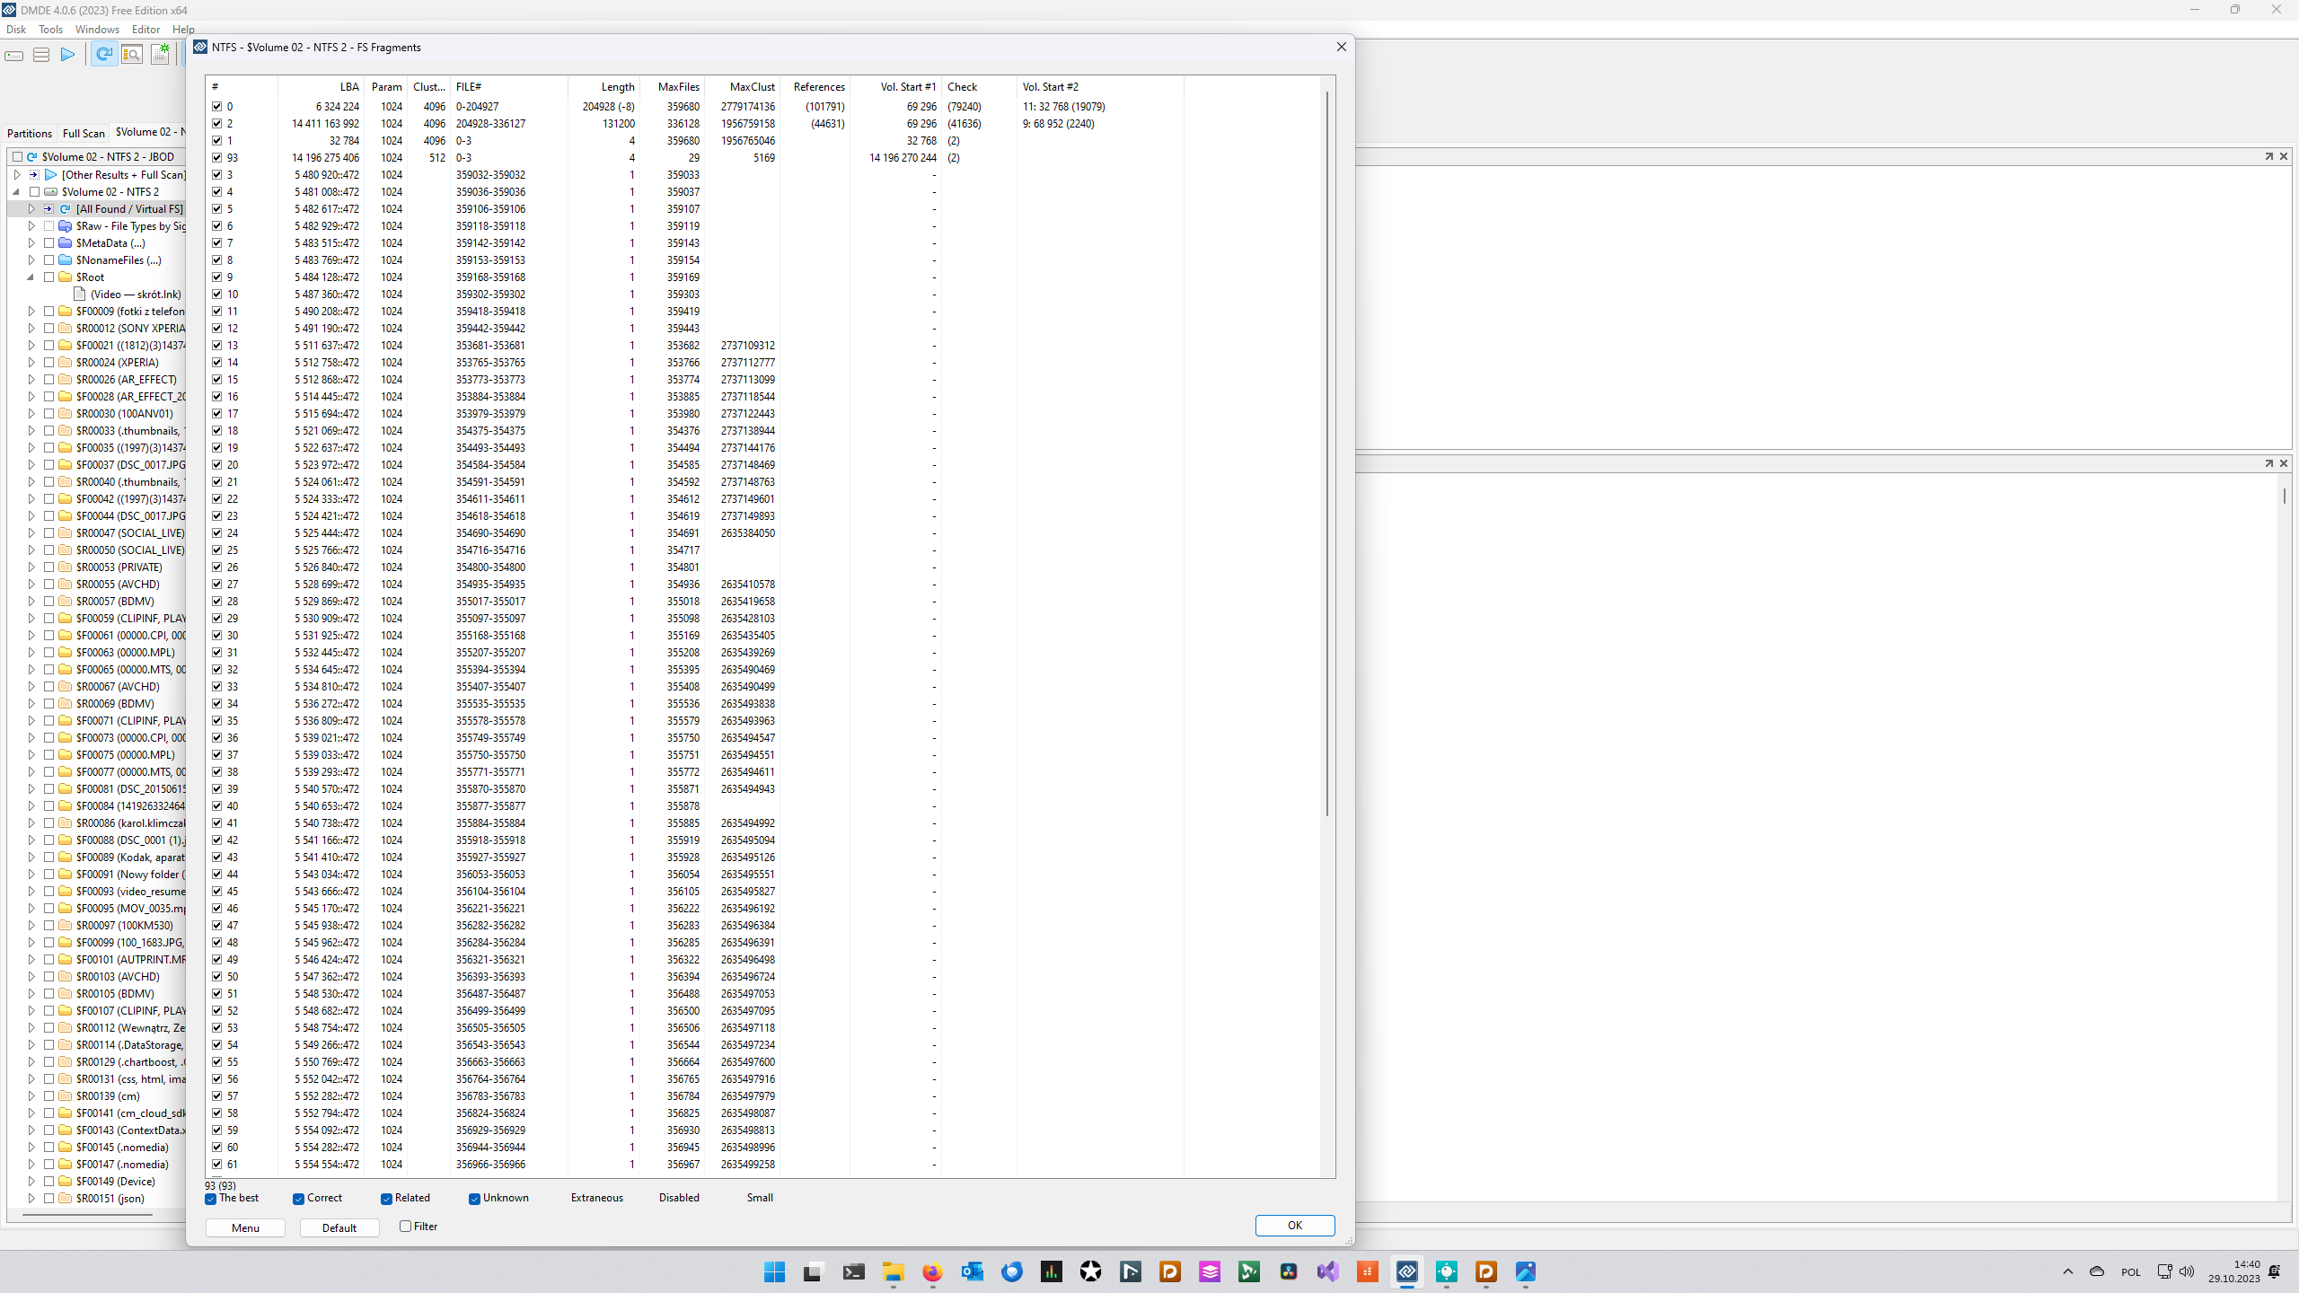Click the search-in-list magnifier toolbar icon
2299x1293 pixels.
tap(132, 55)
